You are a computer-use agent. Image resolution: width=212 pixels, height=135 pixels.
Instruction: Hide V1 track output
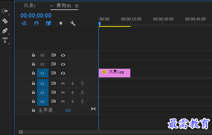(x=63, y=73)
